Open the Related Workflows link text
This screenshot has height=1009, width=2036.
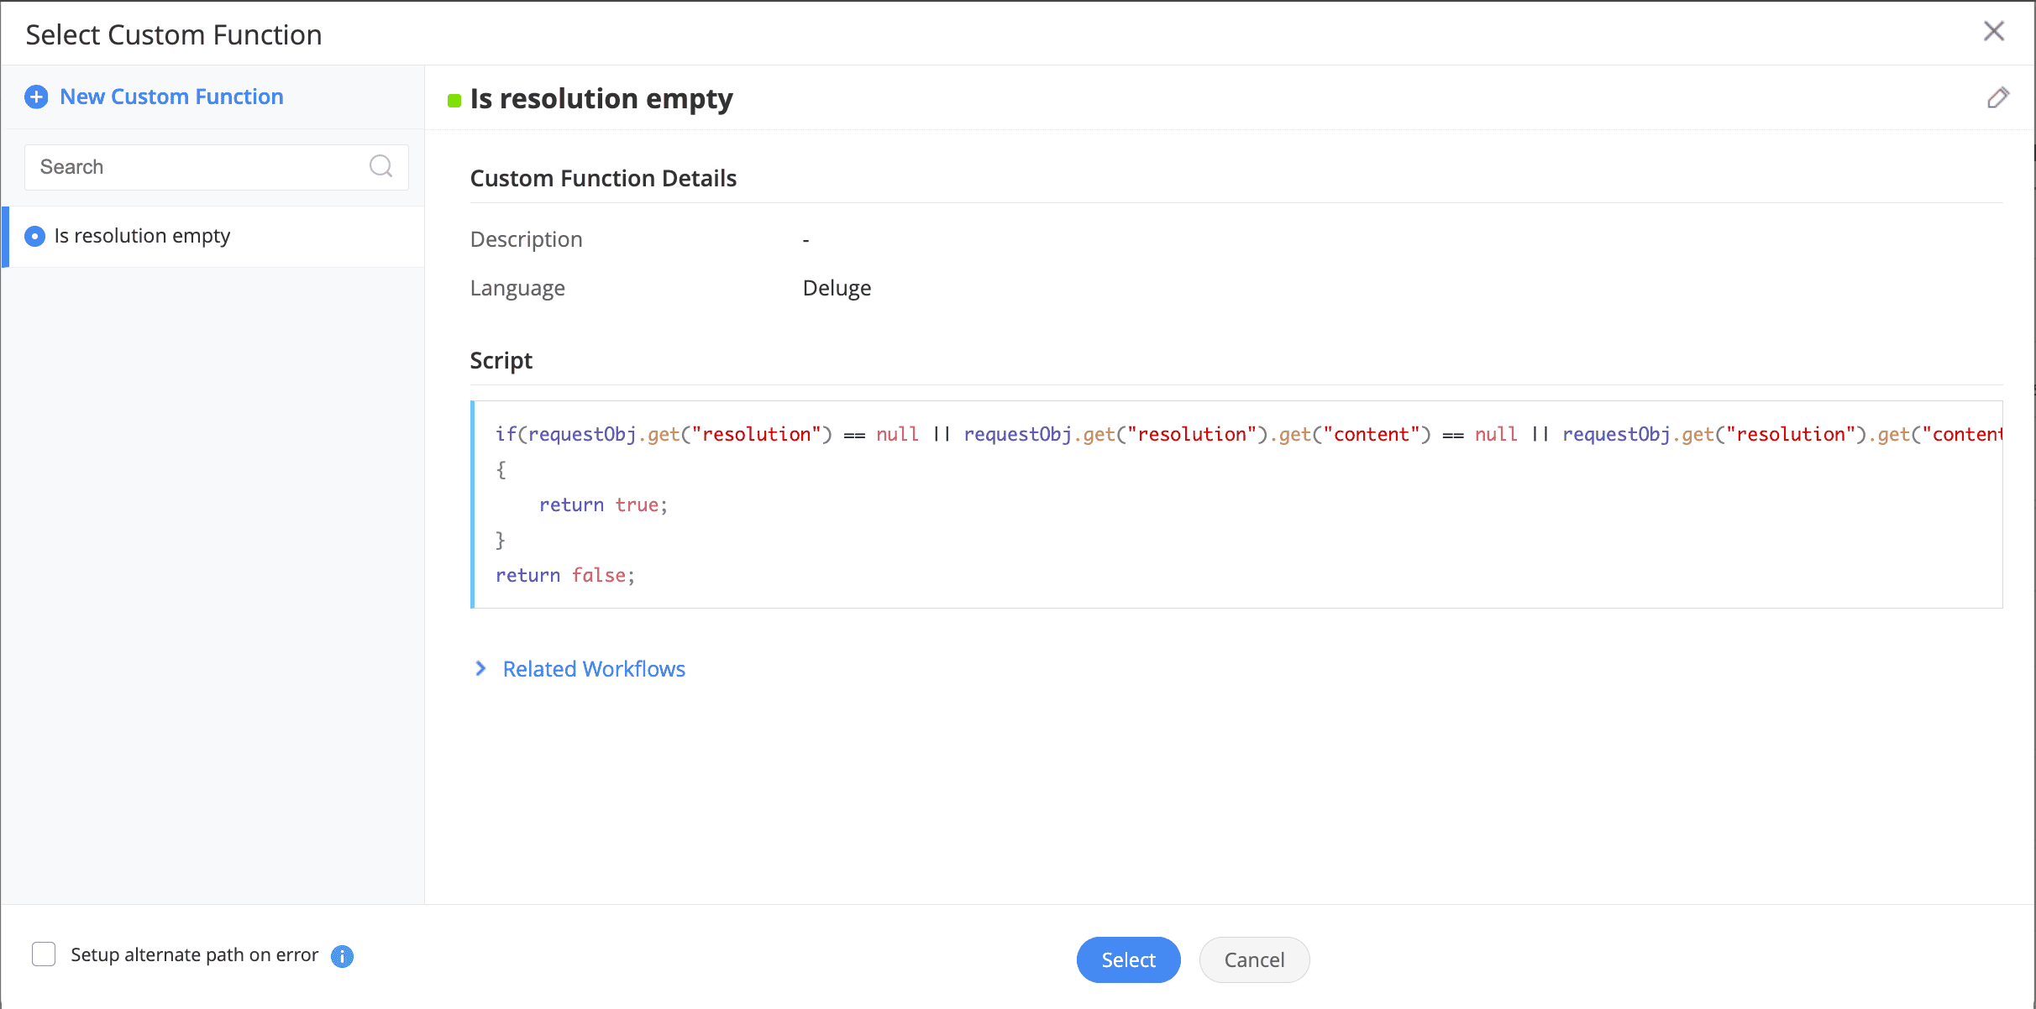tap(594, 669)
